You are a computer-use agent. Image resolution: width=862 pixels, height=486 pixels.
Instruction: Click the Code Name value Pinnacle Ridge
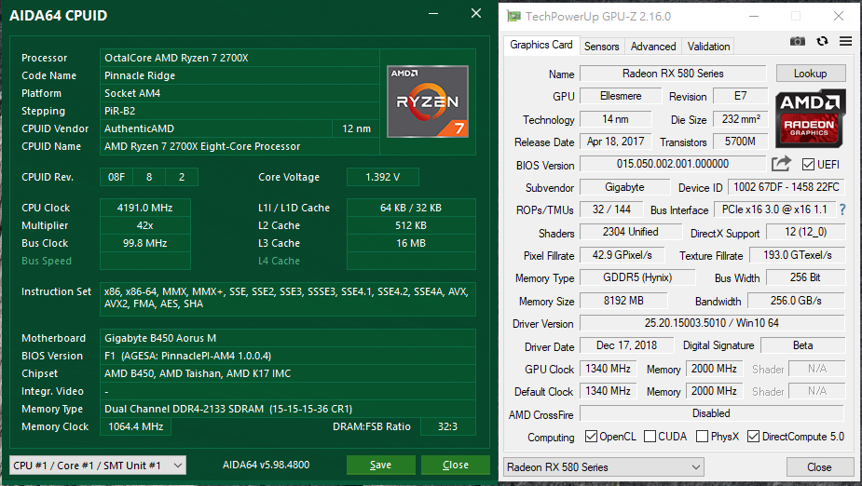coord(239,75)
